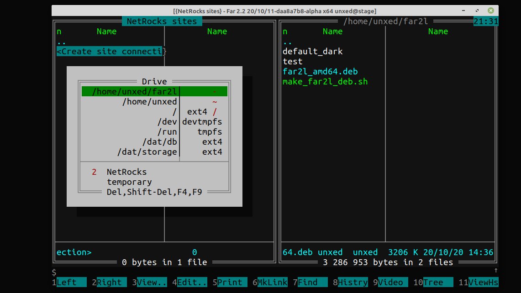Select root / ext4 drive entry
Screen dimensions: 521x293
(x=154, y=112)
